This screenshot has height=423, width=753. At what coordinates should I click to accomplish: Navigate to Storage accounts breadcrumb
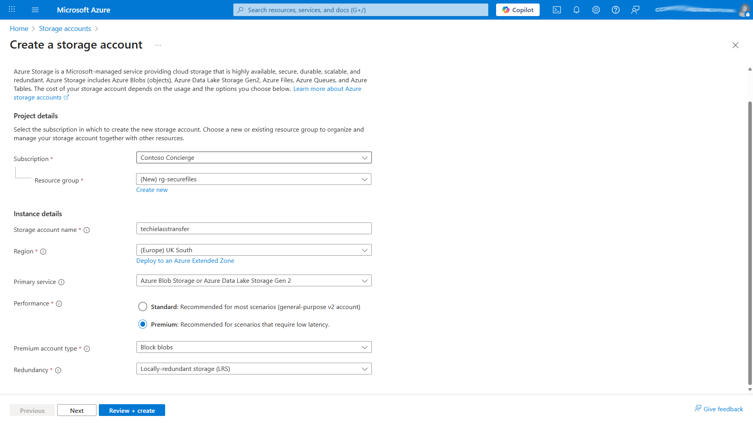pyautogui.click(x=65, y=28)
